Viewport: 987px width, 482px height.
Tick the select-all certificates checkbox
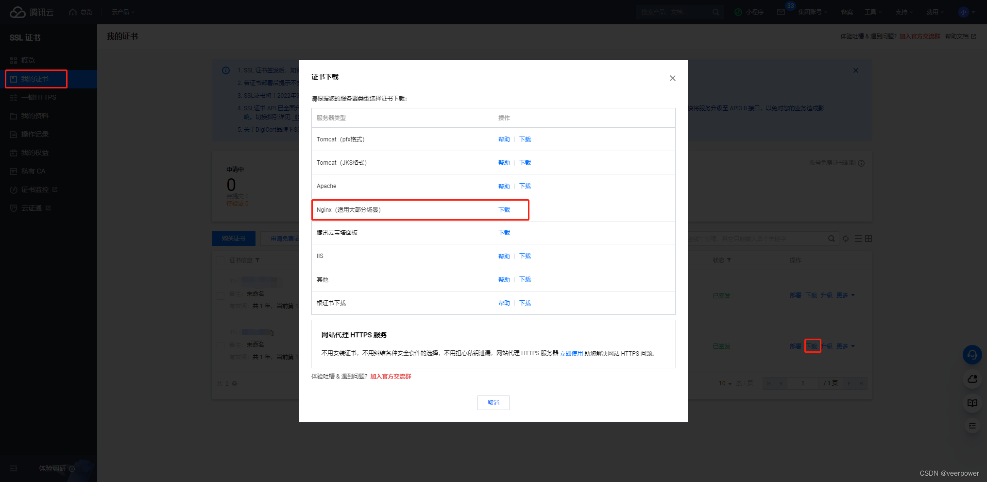[221, 260]
